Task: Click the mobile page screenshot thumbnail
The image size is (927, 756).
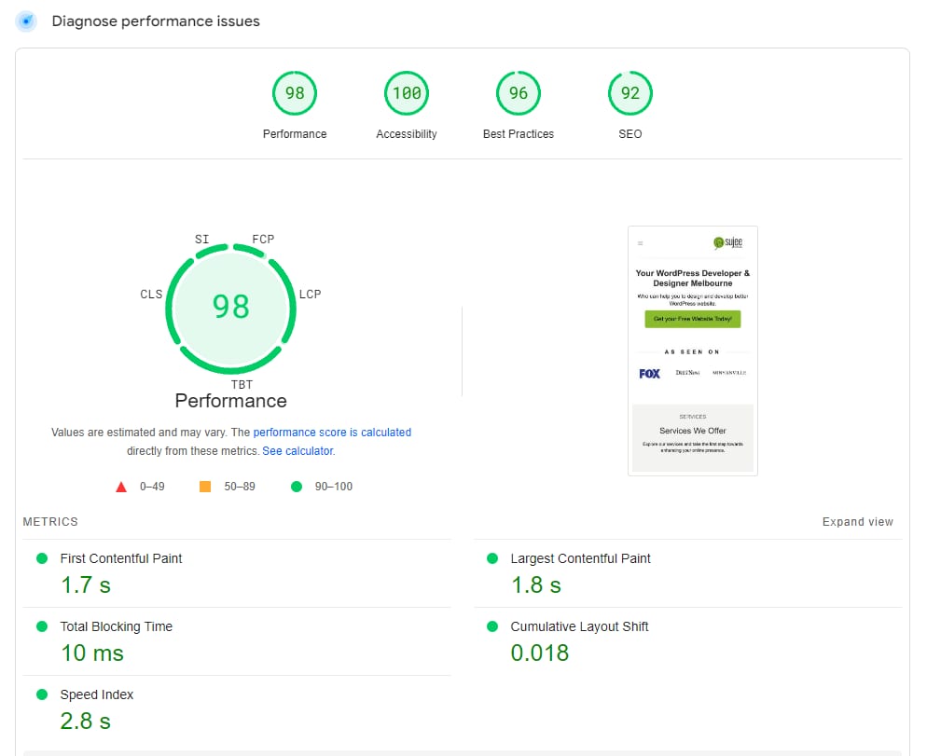Action: click(x=692, y=351)
